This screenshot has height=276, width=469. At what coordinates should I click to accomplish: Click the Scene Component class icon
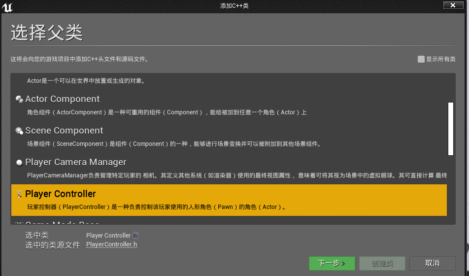[19, 131]
